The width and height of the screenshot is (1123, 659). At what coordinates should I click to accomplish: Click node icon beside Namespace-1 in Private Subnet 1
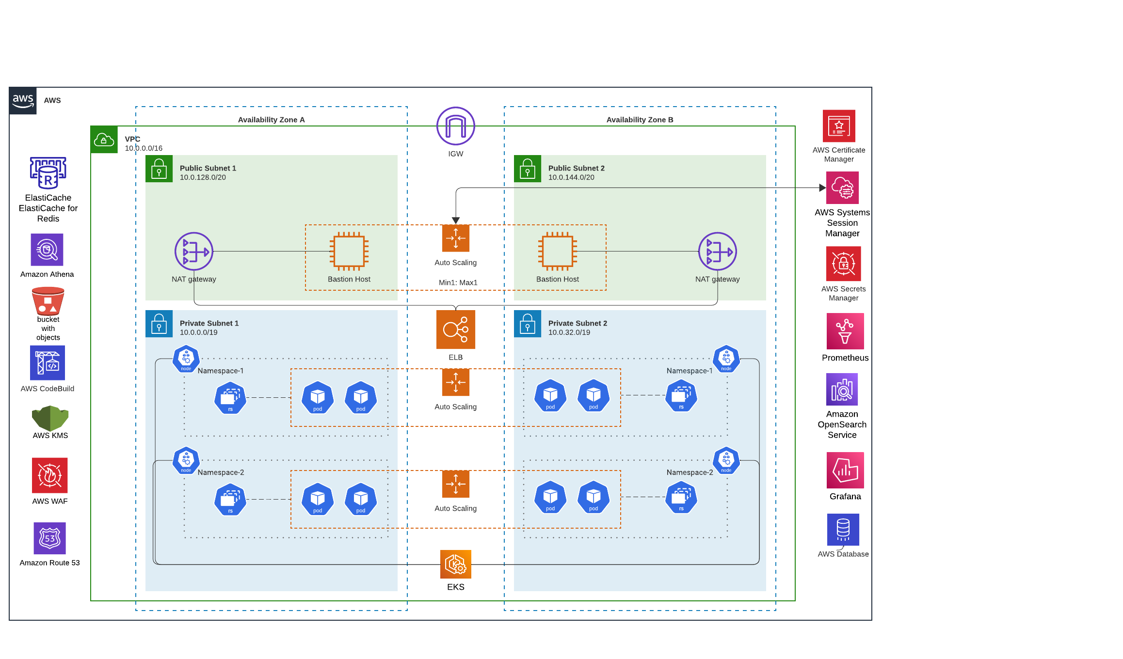click(186, 359)
